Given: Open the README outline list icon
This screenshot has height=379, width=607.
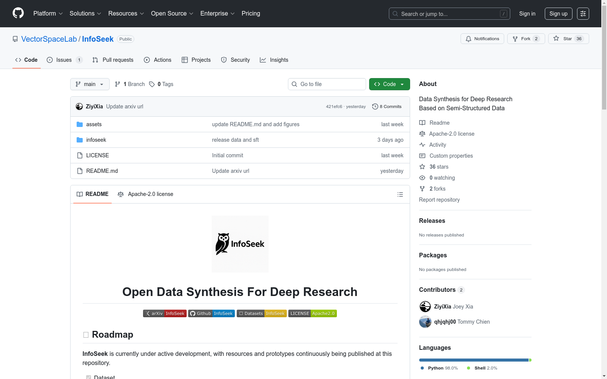Looking at the screenshot, I should click(x=400, y=194).
